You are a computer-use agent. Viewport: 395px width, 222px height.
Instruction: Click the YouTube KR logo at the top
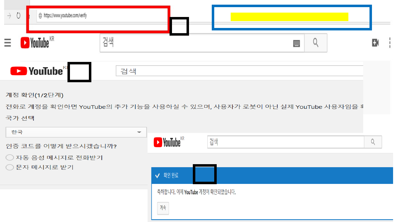click(37, 43)
